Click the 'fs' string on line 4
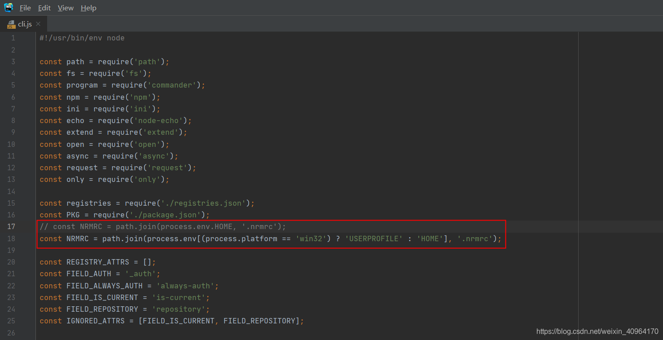The height and width of the screenshot is (340, 663). (x=134, y=74)
